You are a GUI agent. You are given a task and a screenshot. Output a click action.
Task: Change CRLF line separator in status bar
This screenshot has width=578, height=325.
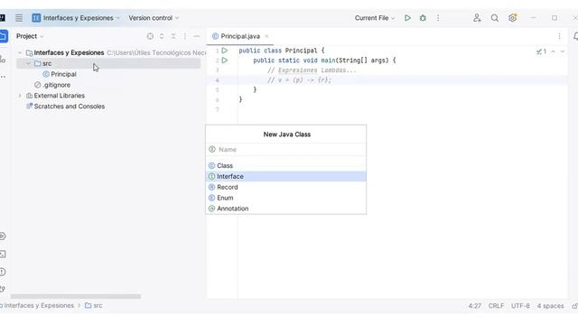[496, 306]
